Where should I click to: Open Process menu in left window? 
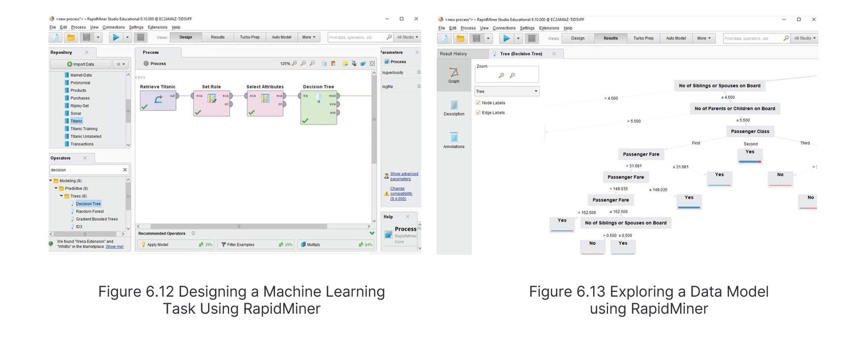click(78, 27)
